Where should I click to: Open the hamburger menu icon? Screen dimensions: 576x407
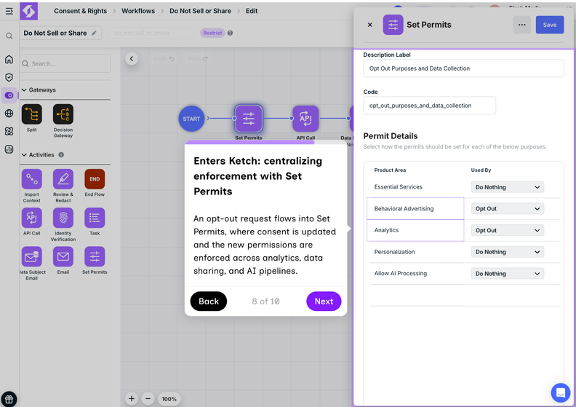tap(9, 11)
